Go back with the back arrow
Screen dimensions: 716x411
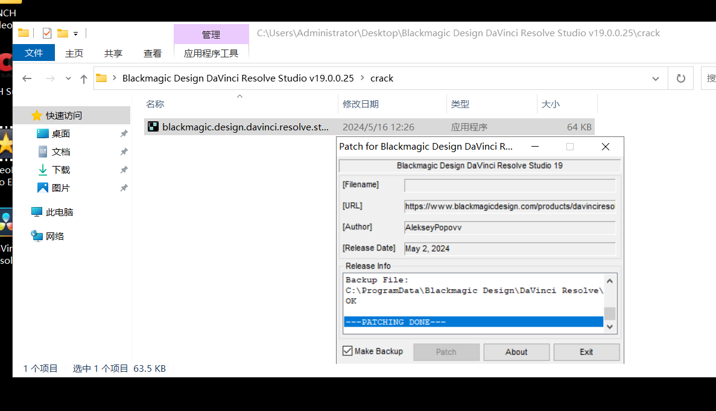click(x=27, y=78)
